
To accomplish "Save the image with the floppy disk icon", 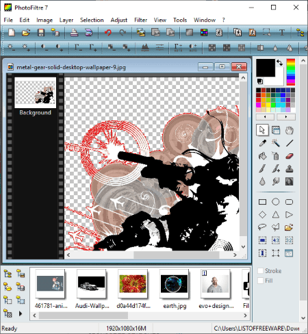I will pos(41,32).
